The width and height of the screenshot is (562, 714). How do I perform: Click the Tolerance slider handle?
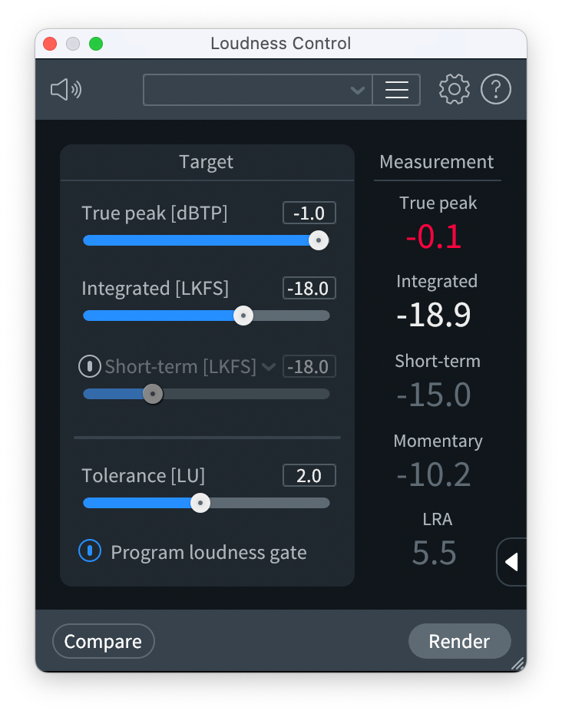tap(200, 503)
